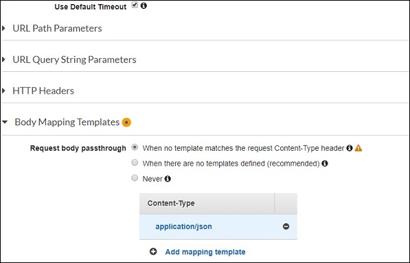The image size is (410, 263).
Task: Click the HTTP Headers section title
Action: 43,90
